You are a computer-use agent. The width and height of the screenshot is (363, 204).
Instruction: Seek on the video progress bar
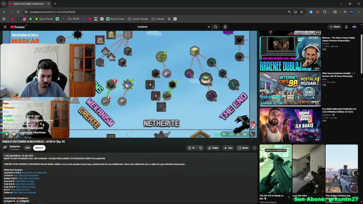coord(130,130)
